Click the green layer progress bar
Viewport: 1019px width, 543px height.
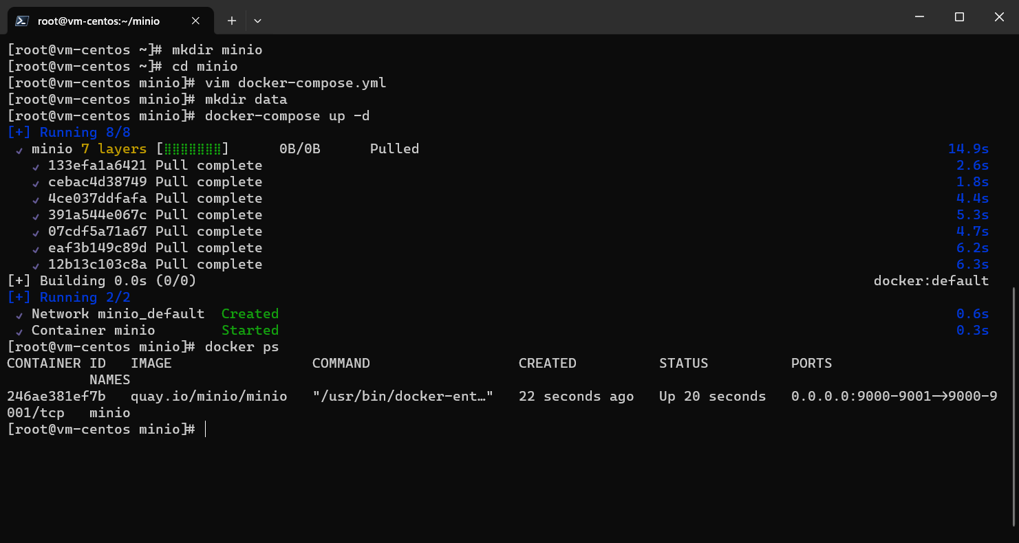[193, 149]
